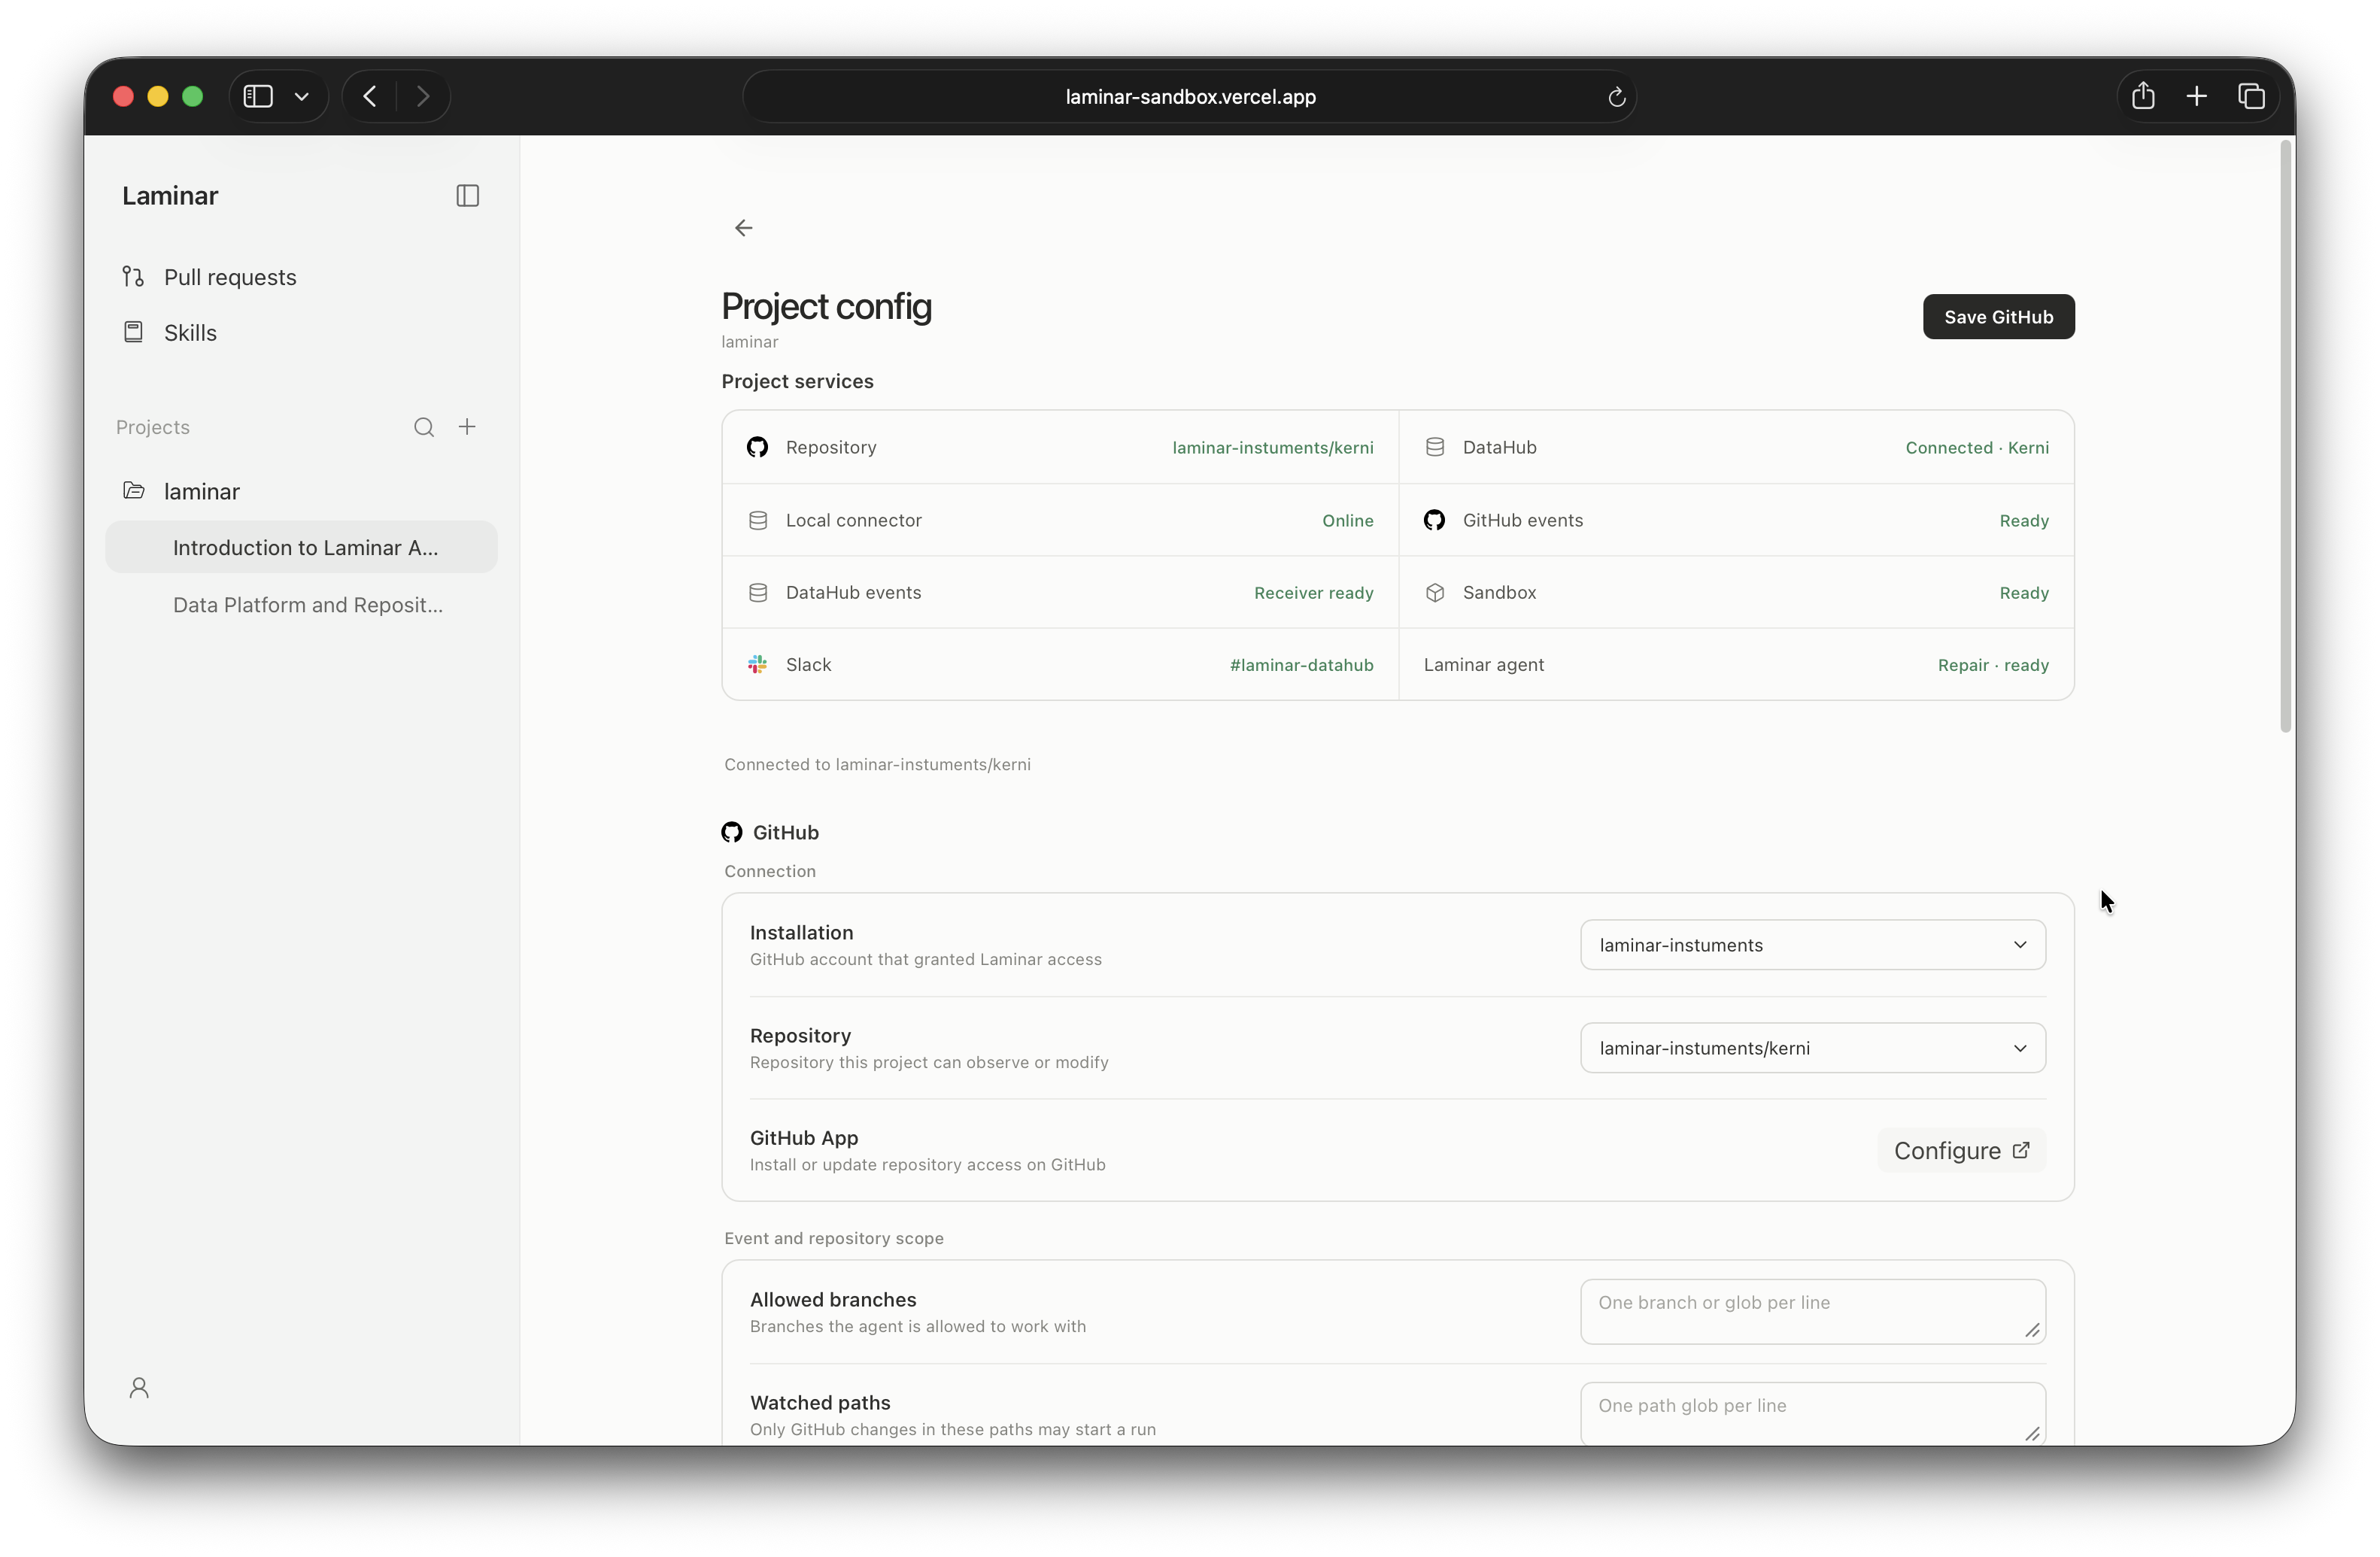2380x1557 pixels.
Task: Click the address bar showing laminar-sandbox.vercel.app
Action: pos(1189,96)
